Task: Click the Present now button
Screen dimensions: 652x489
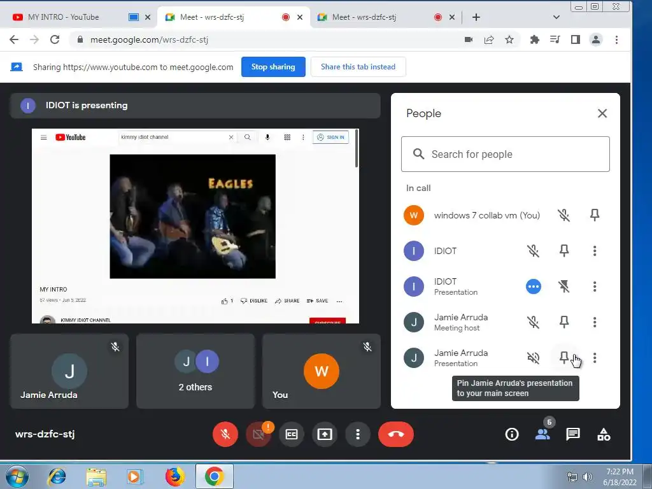Action: click(324, 434)
